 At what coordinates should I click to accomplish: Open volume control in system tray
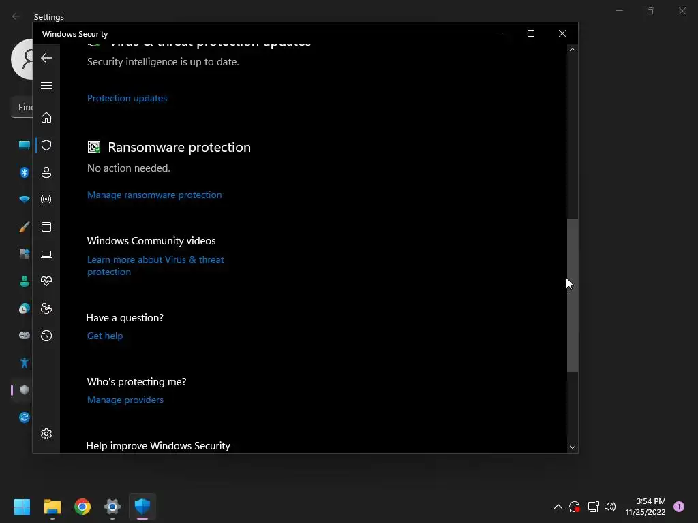pos(610,507)
